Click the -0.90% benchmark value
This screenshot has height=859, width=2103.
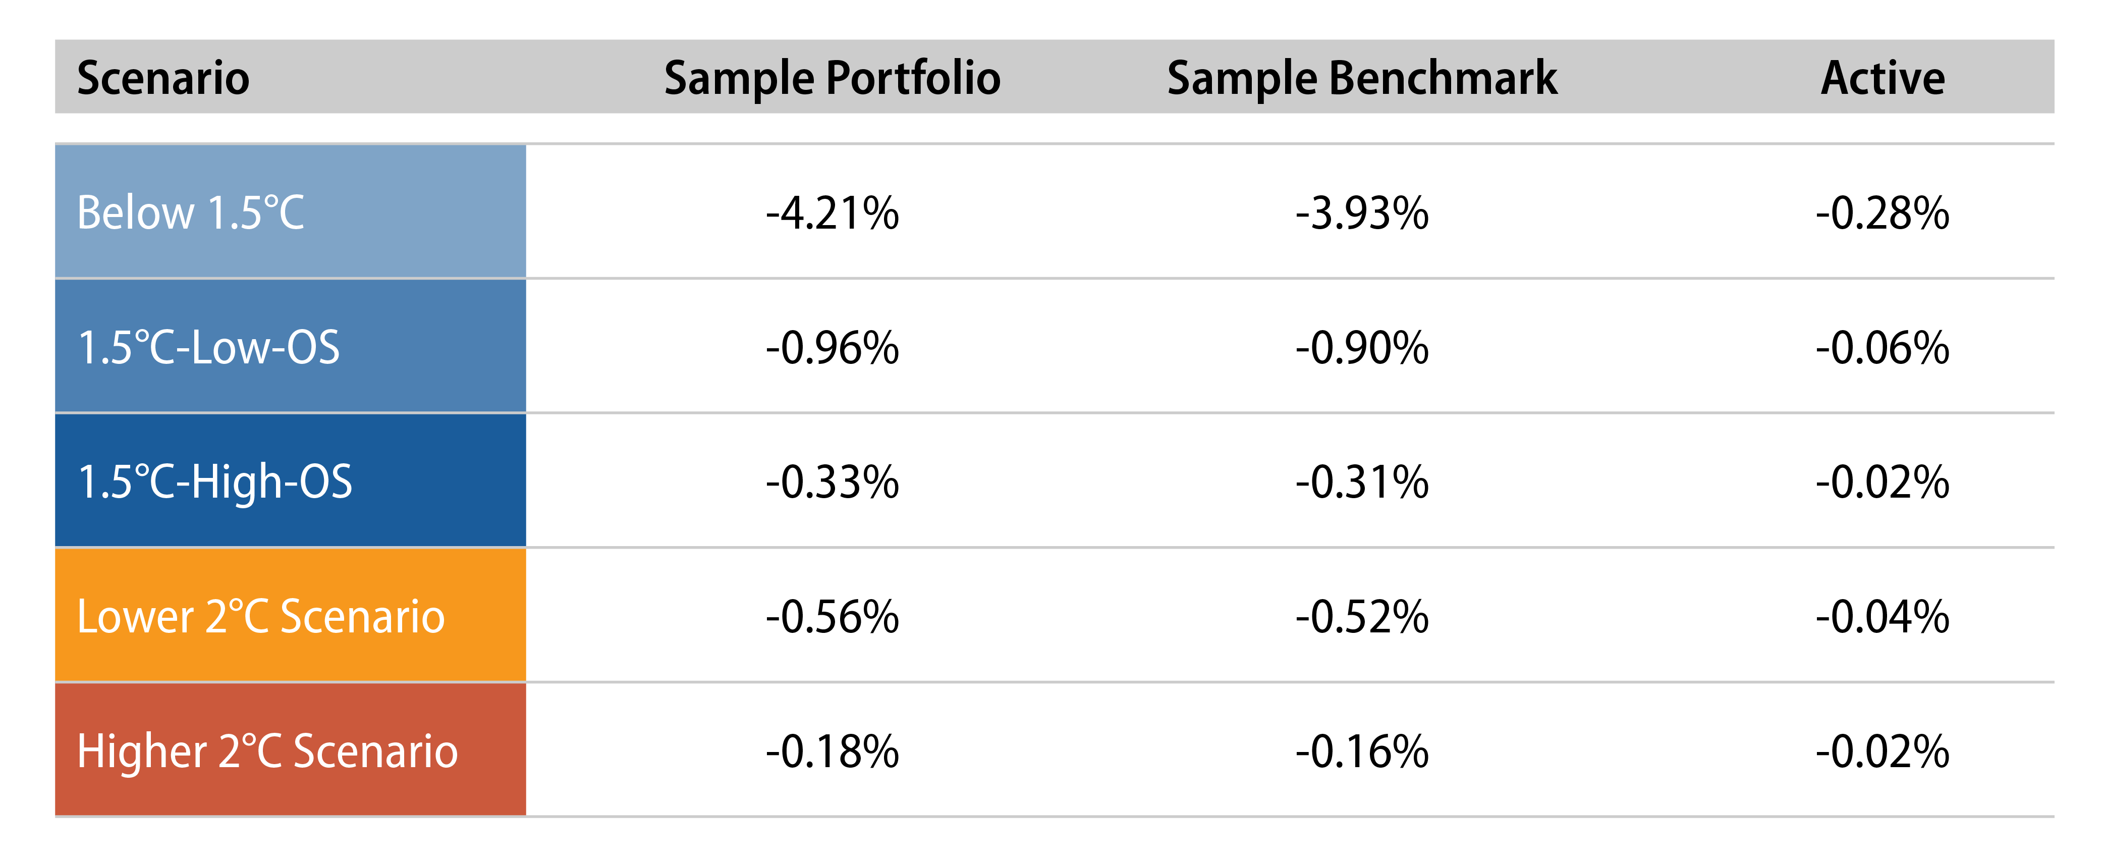click(x=1362, y=348)
